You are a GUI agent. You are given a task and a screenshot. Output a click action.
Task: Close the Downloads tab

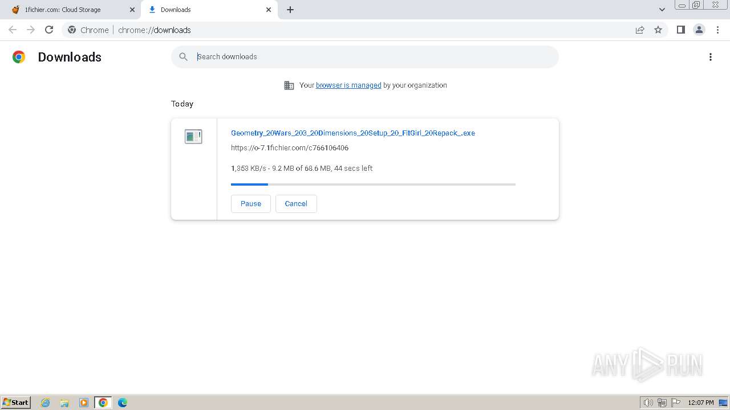[269, 10]
